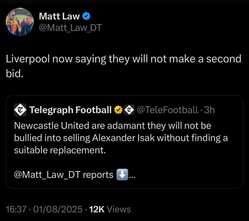Click the 01/08/2025 post date

57,210
